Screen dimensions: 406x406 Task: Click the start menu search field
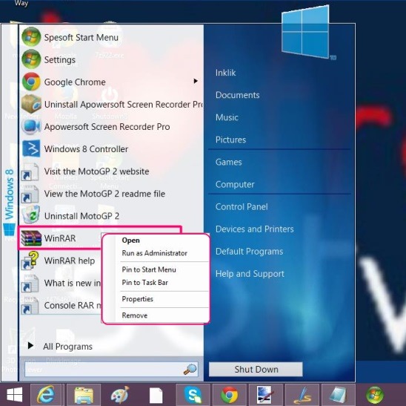pyautogui.click(x=111, y=369)
